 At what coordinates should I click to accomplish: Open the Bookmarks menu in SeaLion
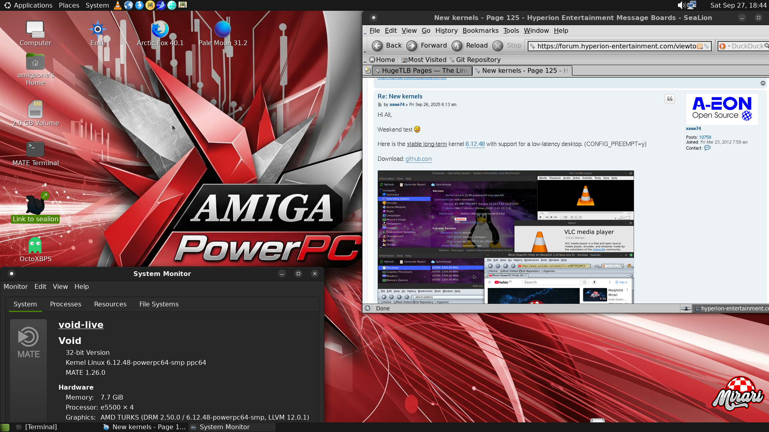(480, 30)
